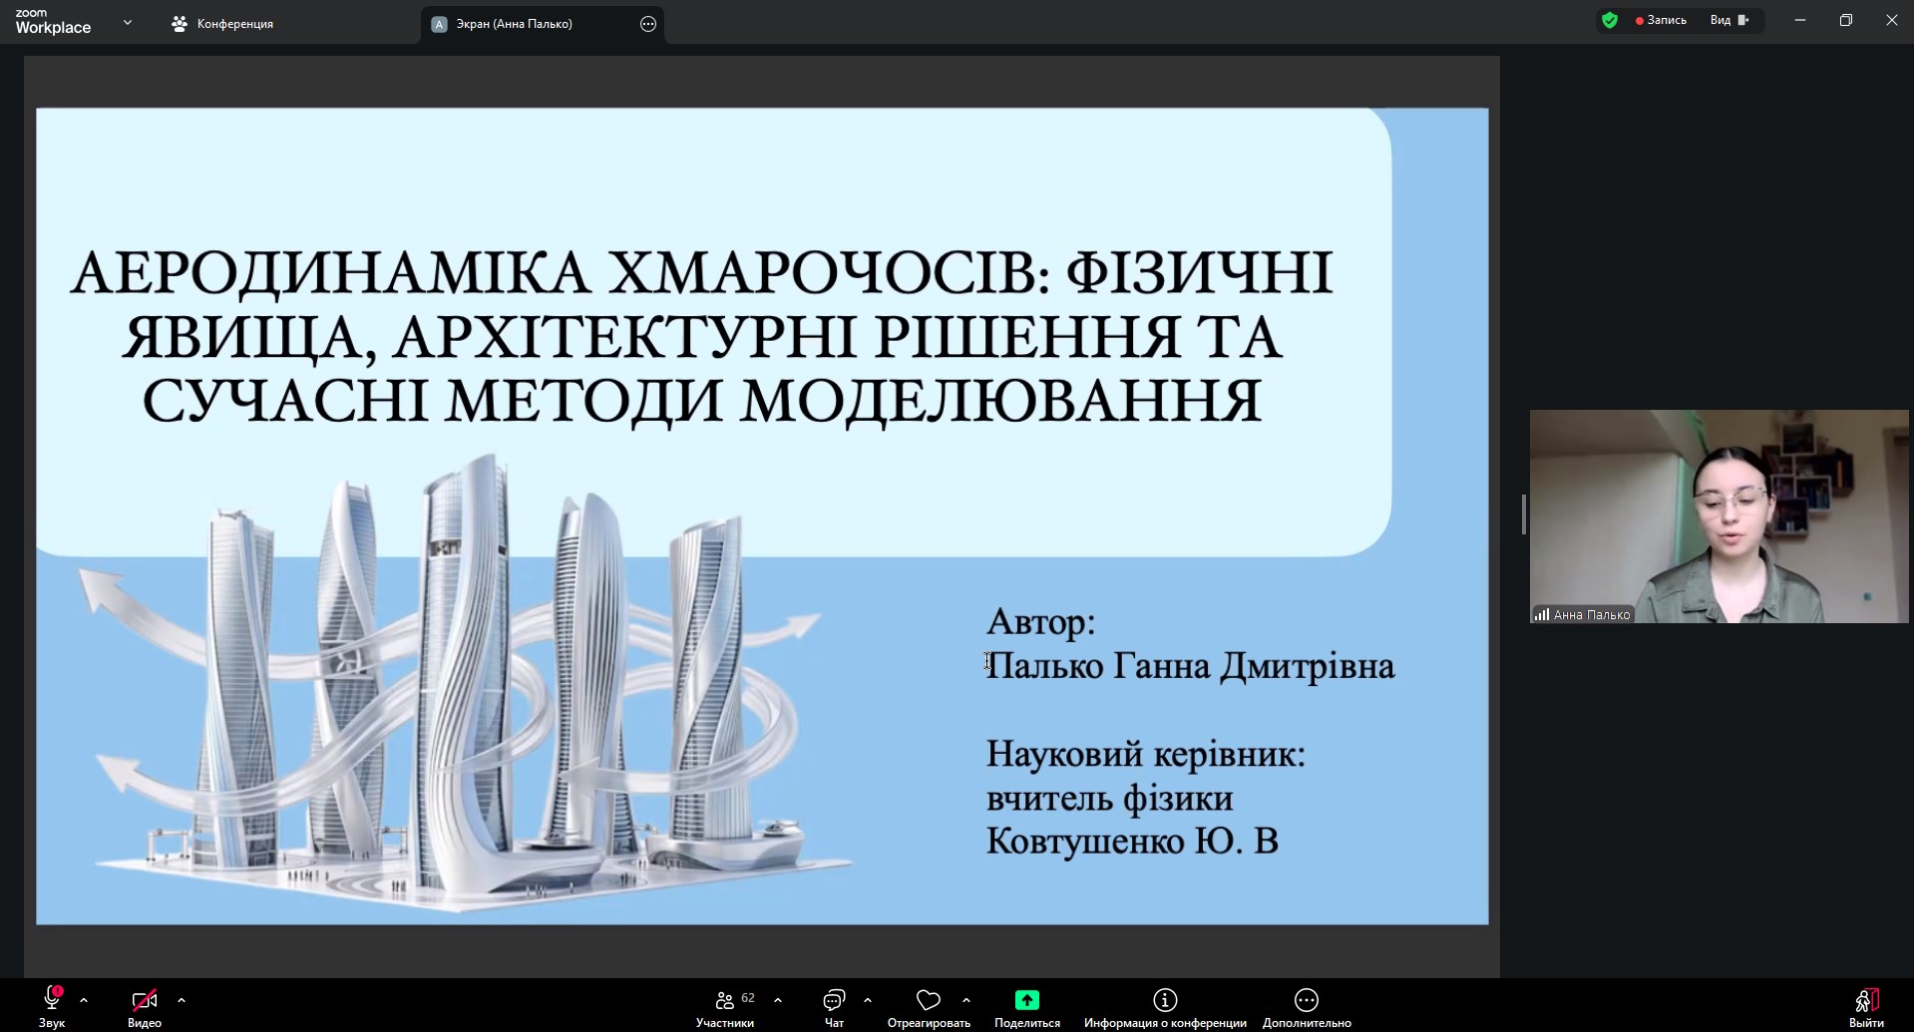
Task: Expand the arrow next to Участники
Action: click(x=778, y=999)
